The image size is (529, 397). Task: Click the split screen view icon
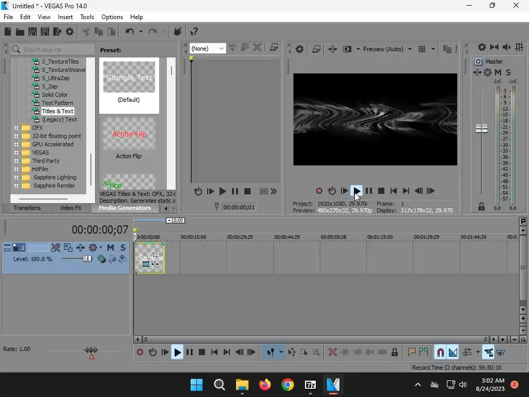pos(347,49)
